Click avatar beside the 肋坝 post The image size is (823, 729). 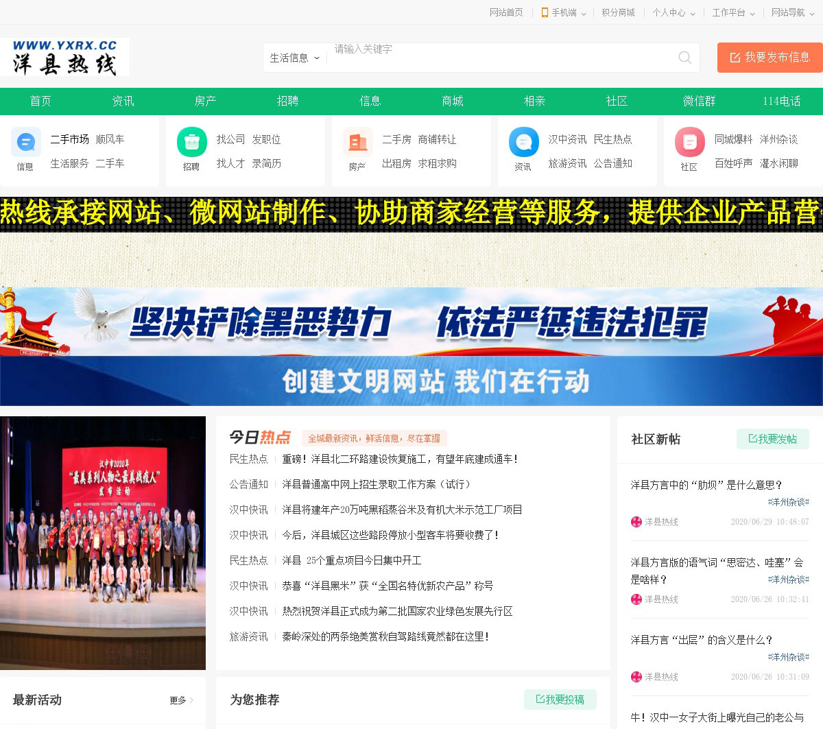coord(636,522)
